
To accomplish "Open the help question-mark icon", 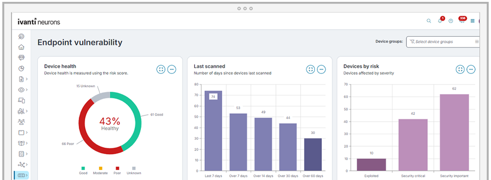I will pyautogui.click(x=451, y=21).
